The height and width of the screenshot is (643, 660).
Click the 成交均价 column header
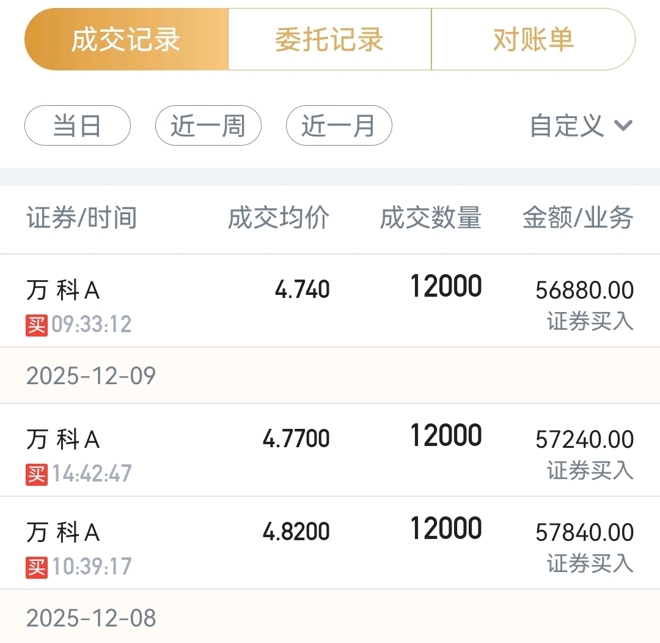tap(279, 218)
